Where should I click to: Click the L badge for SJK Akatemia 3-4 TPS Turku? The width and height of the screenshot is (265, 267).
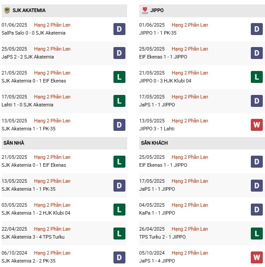[119, 233]
